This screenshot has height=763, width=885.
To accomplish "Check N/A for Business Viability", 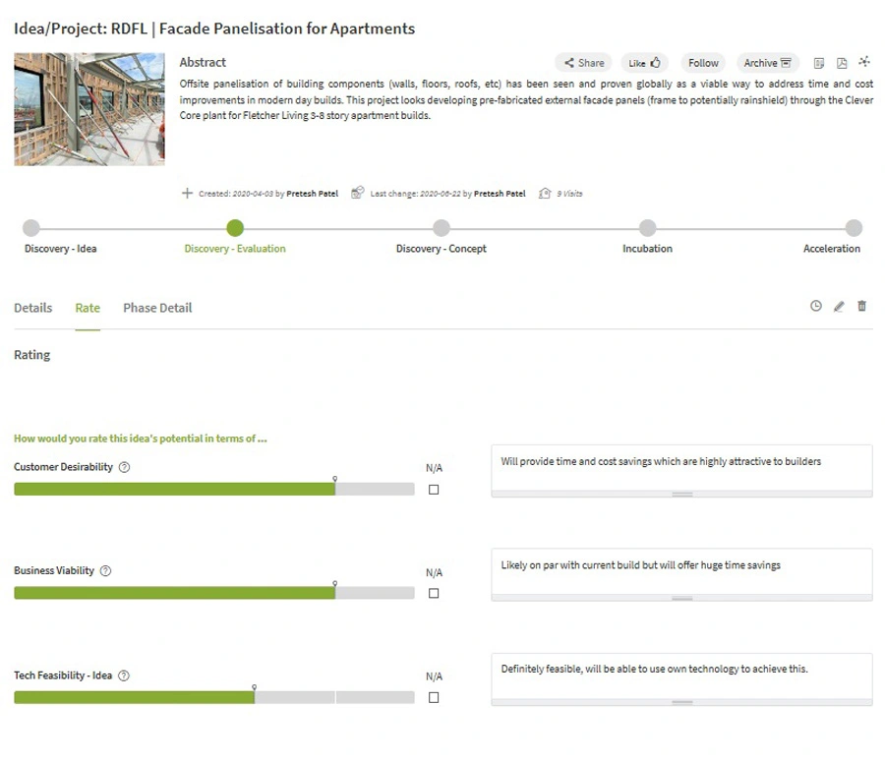I will pyautogui.click(x=434, y=593).
